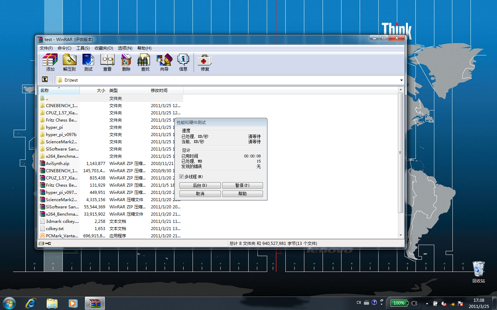The image size is (497, 310).
Task: Click the 后台(B) button
Action: tap(200, 185)
